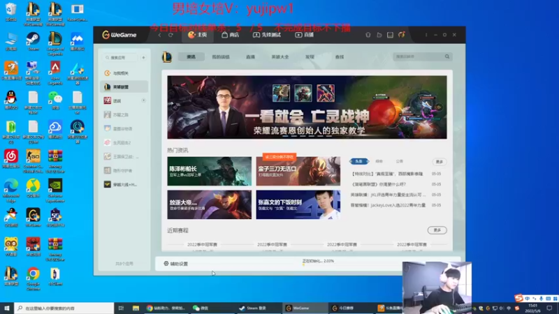This screenshot has width=559, height=314.
Task: Open the 特效对比 news headline link
Action: [x=387, y=174]
